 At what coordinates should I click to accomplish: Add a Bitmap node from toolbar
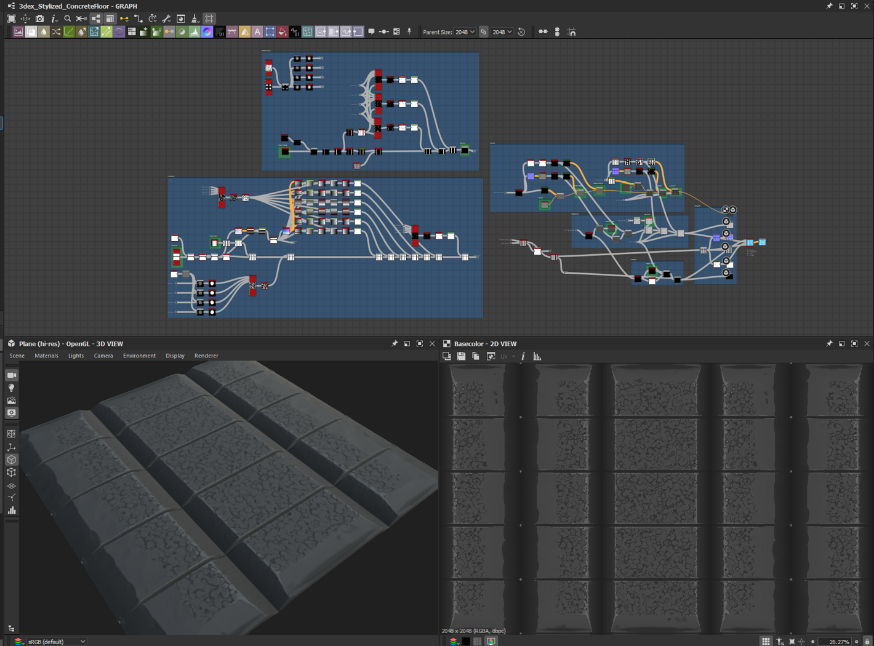click(18, 32)
